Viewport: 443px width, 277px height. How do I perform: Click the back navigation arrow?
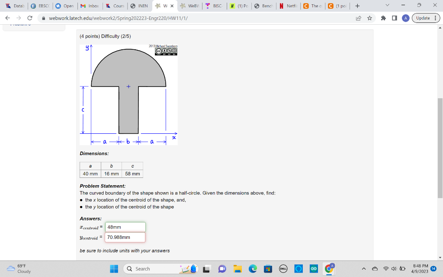7,18
